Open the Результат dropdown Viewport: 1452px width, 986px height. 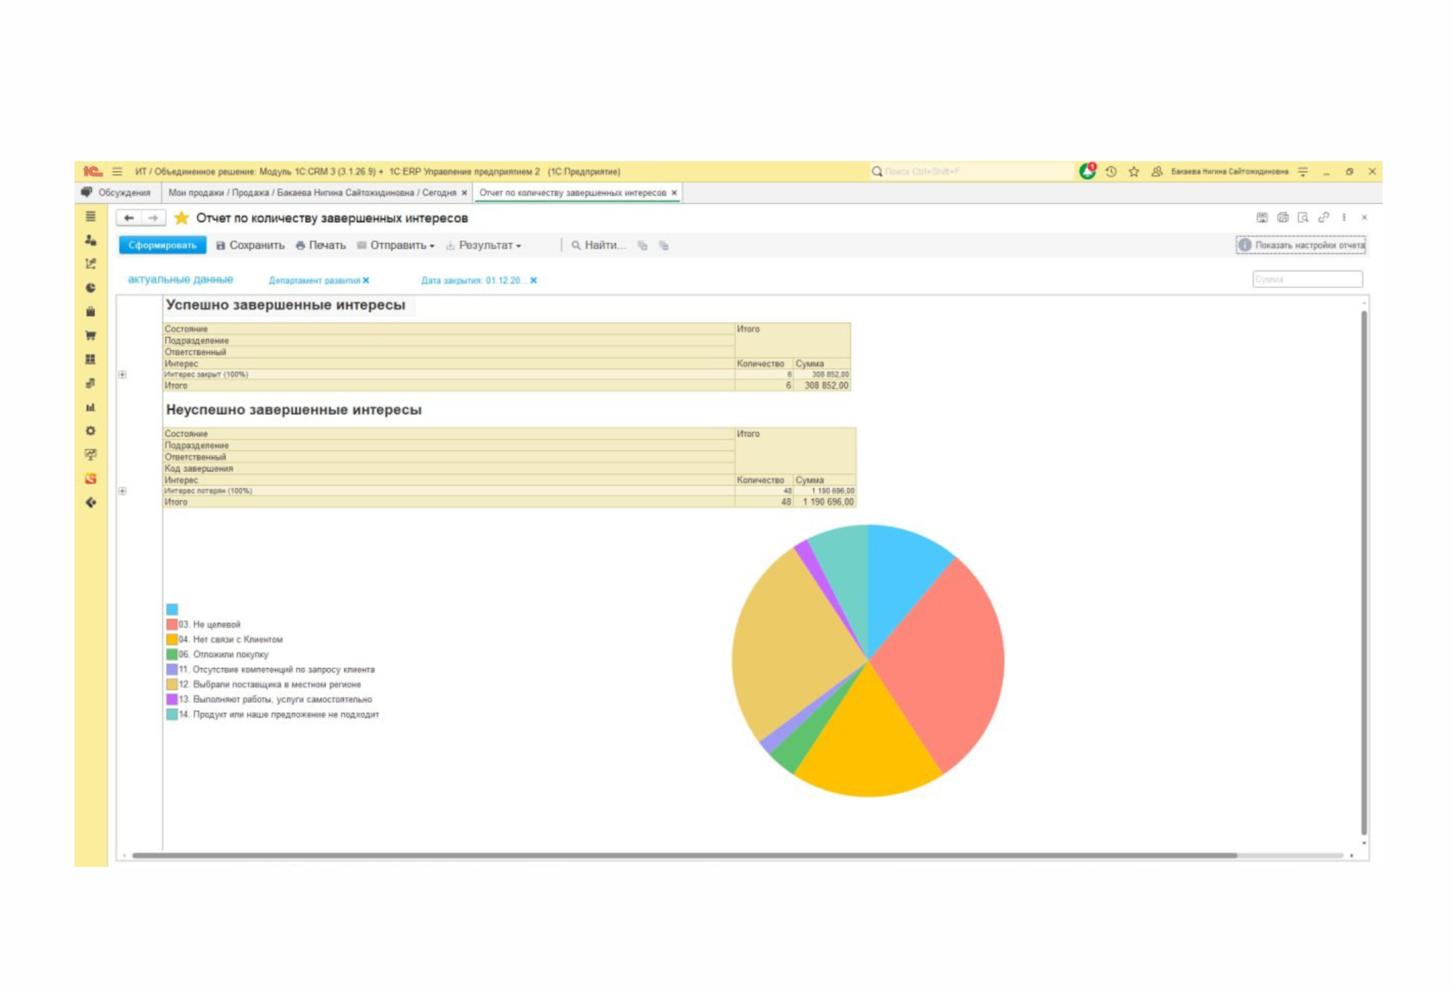coord(484,245)
